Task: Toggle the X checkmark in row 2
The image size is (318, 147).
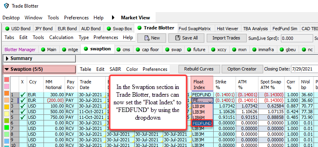Action: coord(23,100)
